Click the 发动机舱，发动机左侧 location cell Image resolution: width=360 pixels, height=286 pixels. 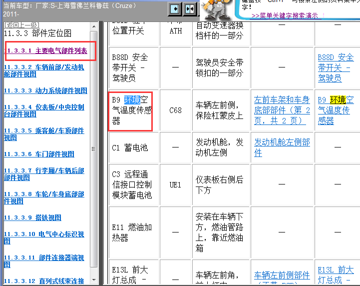click(221, 147)
